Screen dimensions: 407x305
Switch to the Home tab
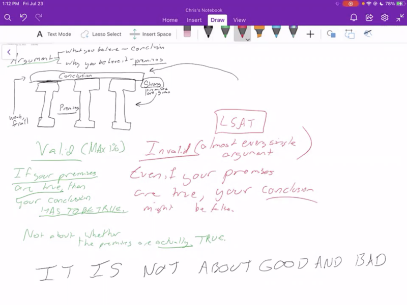[x=170, y=20]
